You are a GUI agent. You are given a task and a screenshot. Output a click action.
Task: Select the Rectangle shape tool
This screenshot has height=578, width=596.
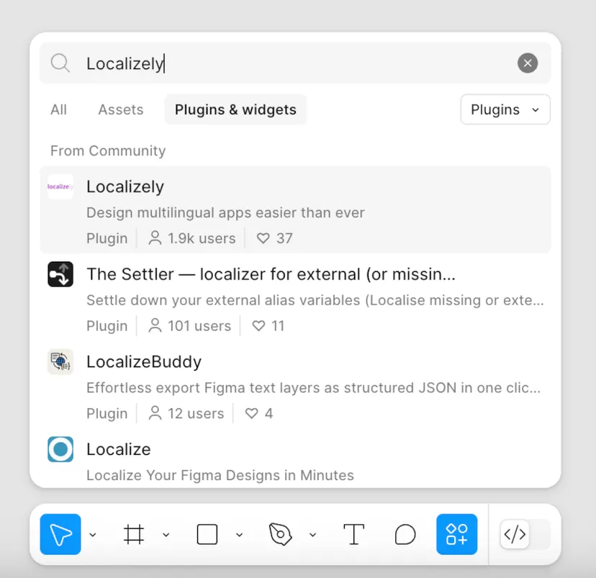coord(207,534)
